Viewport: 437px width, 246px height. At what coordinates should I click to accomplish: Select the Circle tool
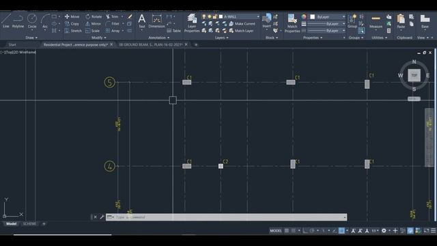[32, 21]
